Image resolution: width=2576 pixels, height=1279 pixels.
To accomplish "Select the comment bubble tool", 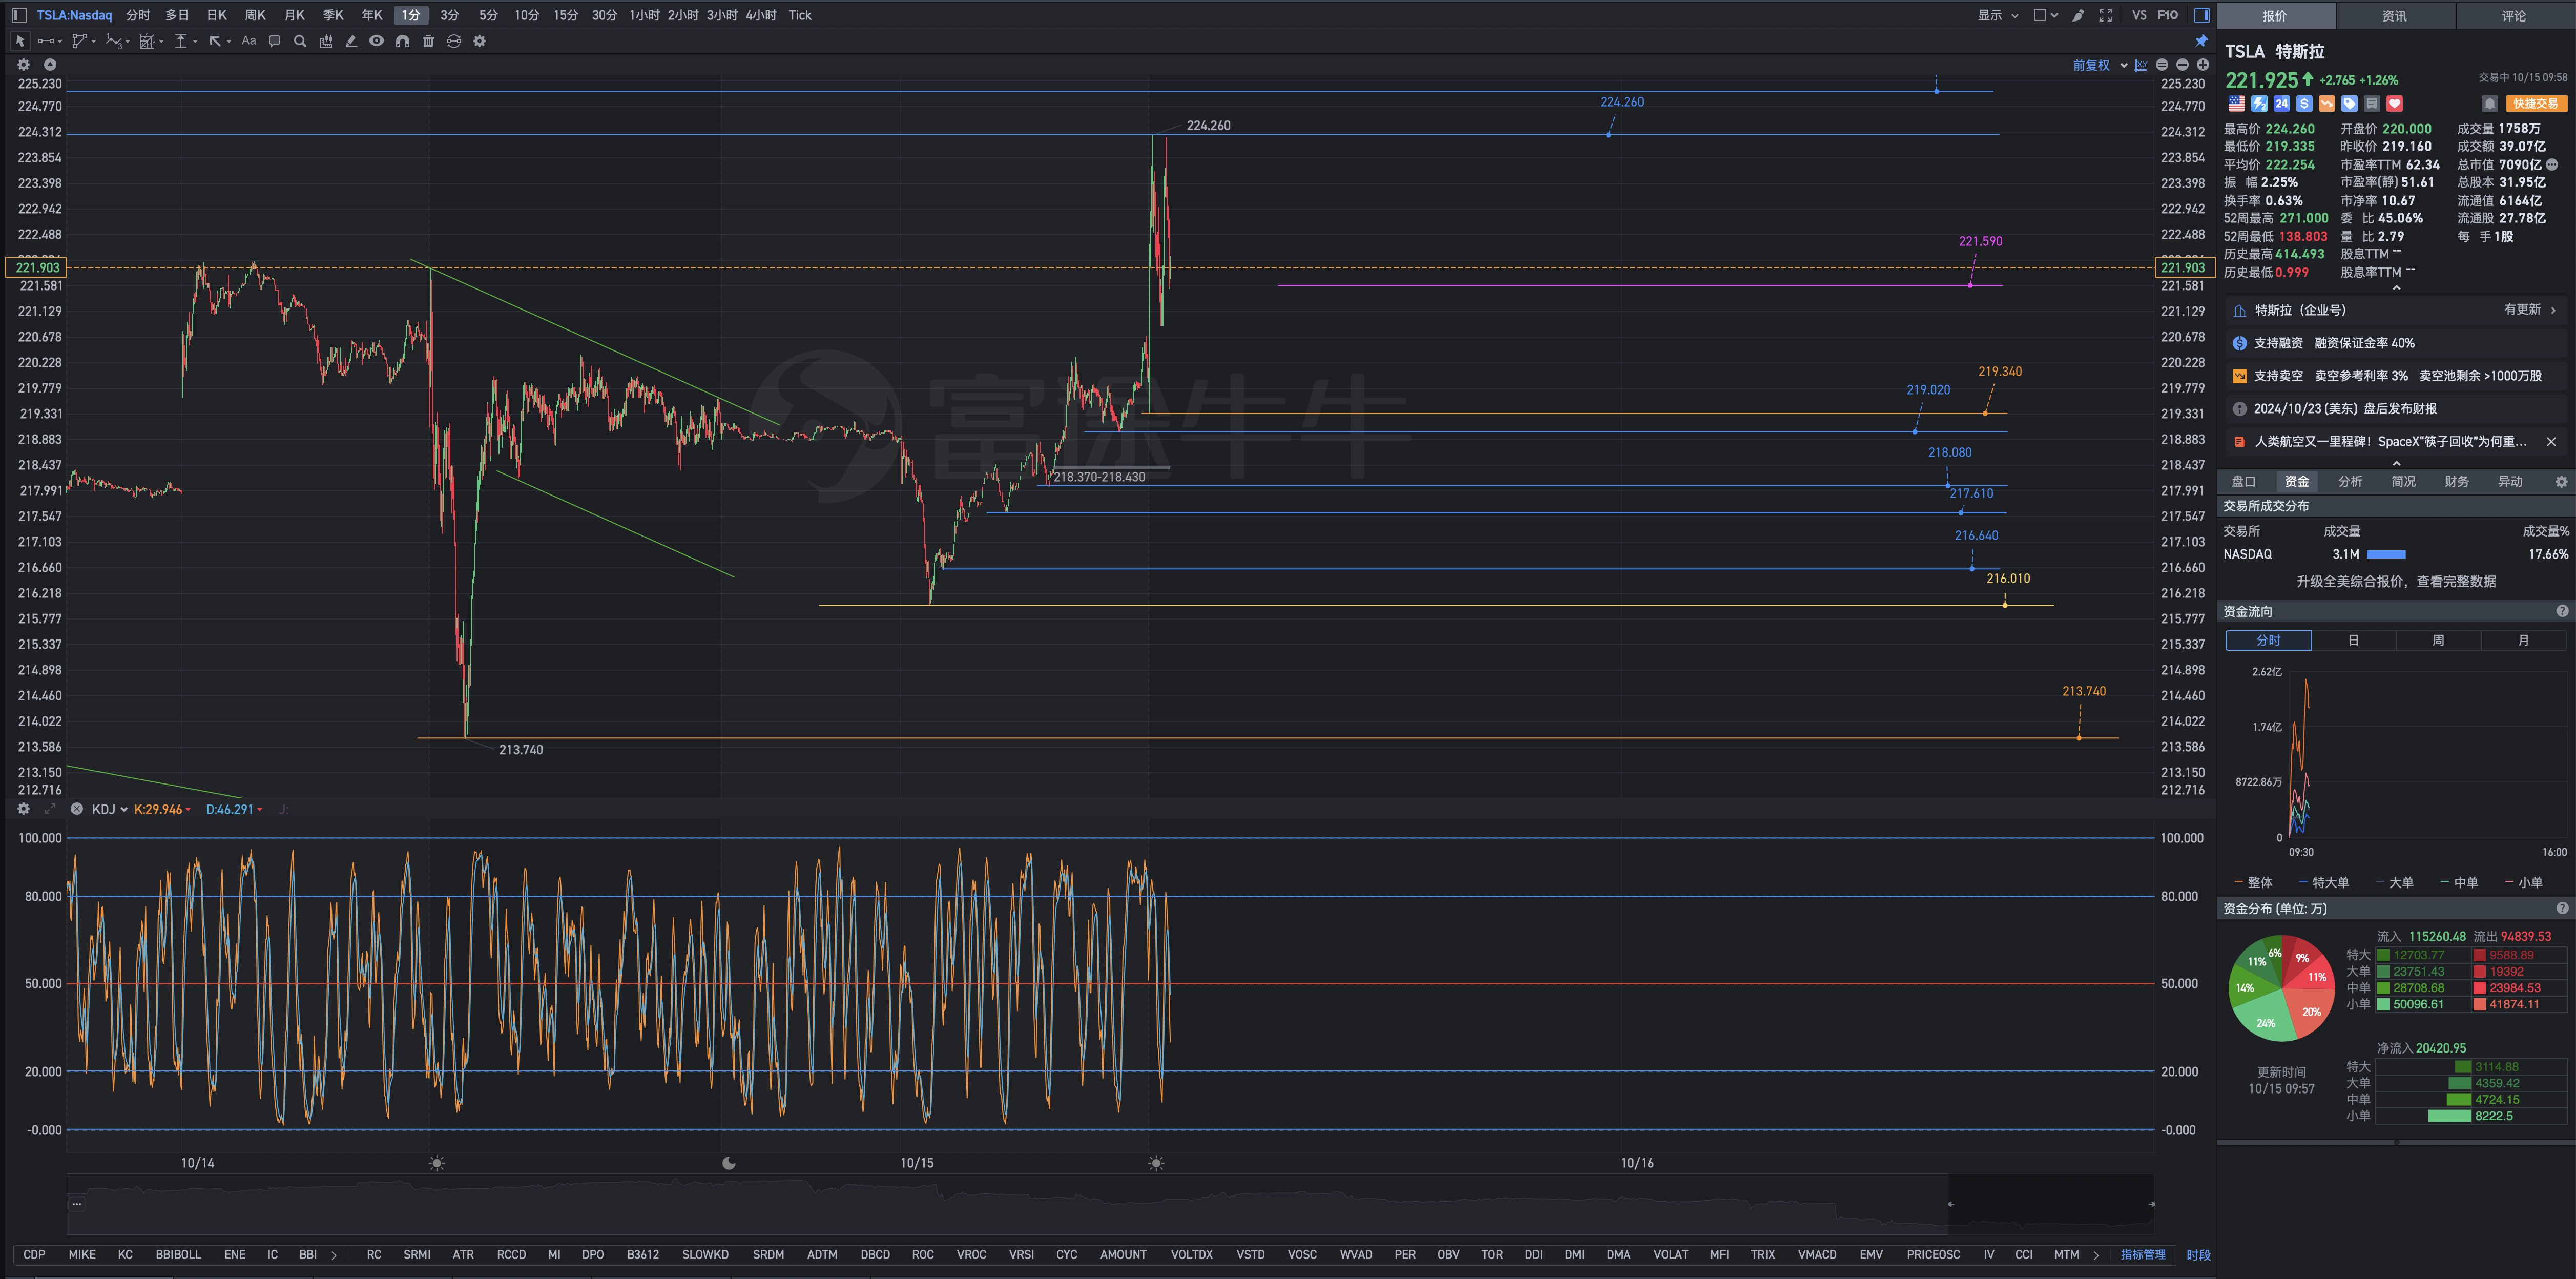I will coord(274,41).
